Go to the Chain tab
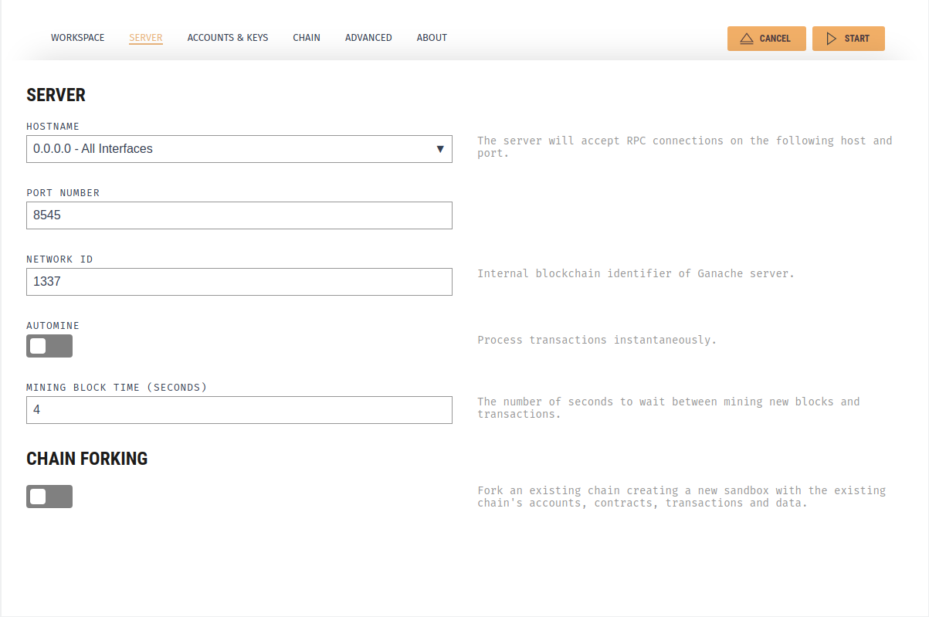929x617 pixels. 307,37
